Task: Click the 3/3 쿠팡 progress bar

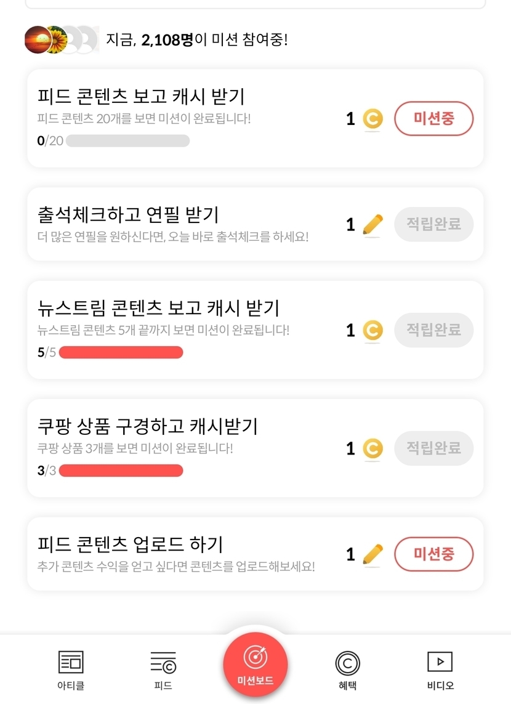Action: coord(121,471)
